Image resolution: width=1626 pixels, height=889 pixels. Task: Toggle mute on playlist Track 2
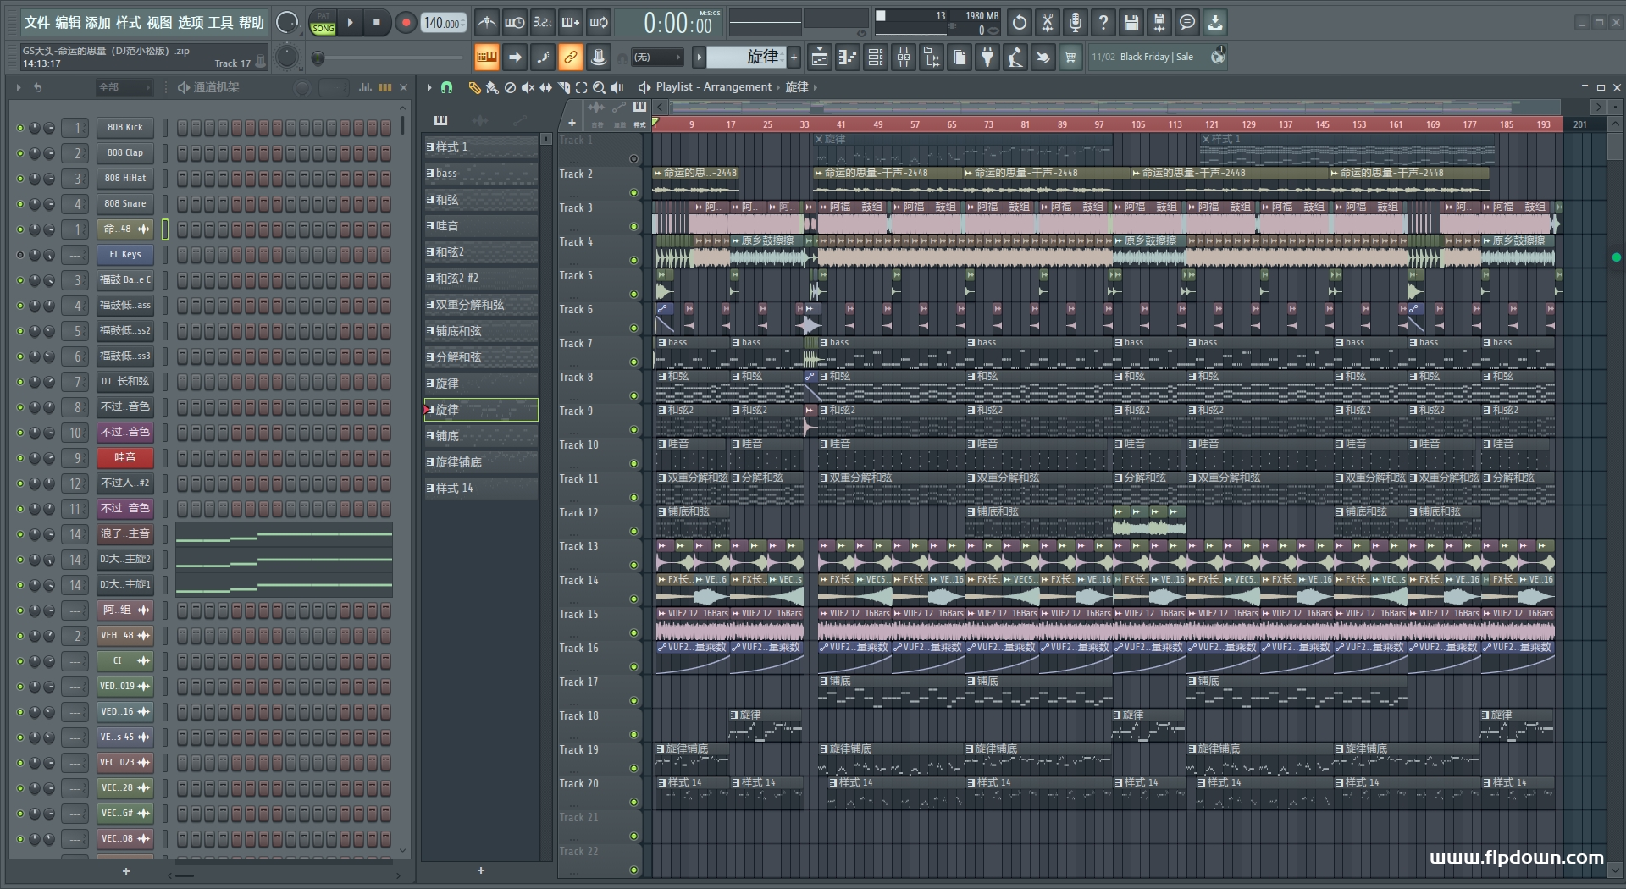click(633, 192)
